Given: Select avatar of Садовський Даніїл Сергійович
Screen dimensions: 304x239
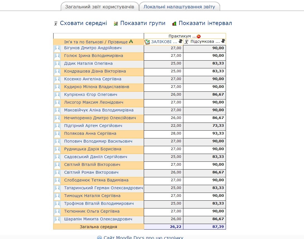Looking at the screenshot, I should [x=57, y=157].
